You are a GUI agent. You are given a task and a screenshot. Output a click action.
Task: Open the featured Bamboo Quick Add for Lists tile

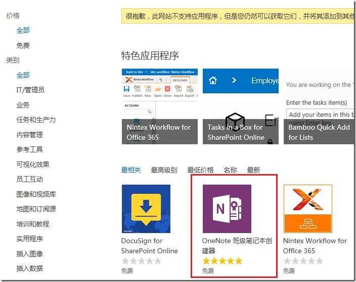319,106
